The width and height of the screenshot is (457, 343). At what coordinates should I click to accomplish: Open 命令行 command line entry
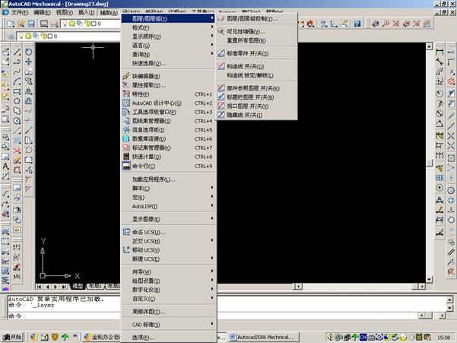click(x=169, y=166)
